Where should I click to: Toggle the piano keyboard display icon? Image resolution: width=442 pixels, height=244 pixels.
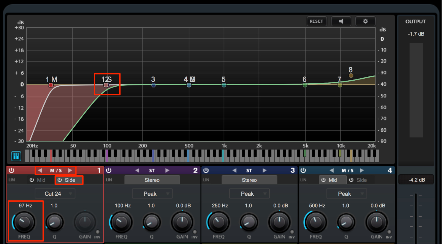[x=16, y=156]
